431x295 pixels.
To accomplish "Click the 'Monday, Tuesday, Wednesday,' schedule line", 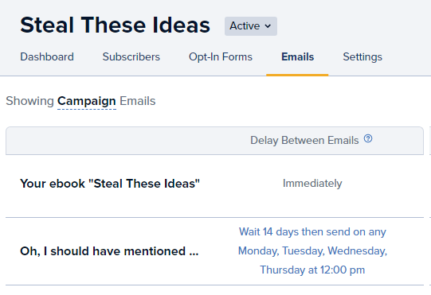I will (x=312, y=250).
